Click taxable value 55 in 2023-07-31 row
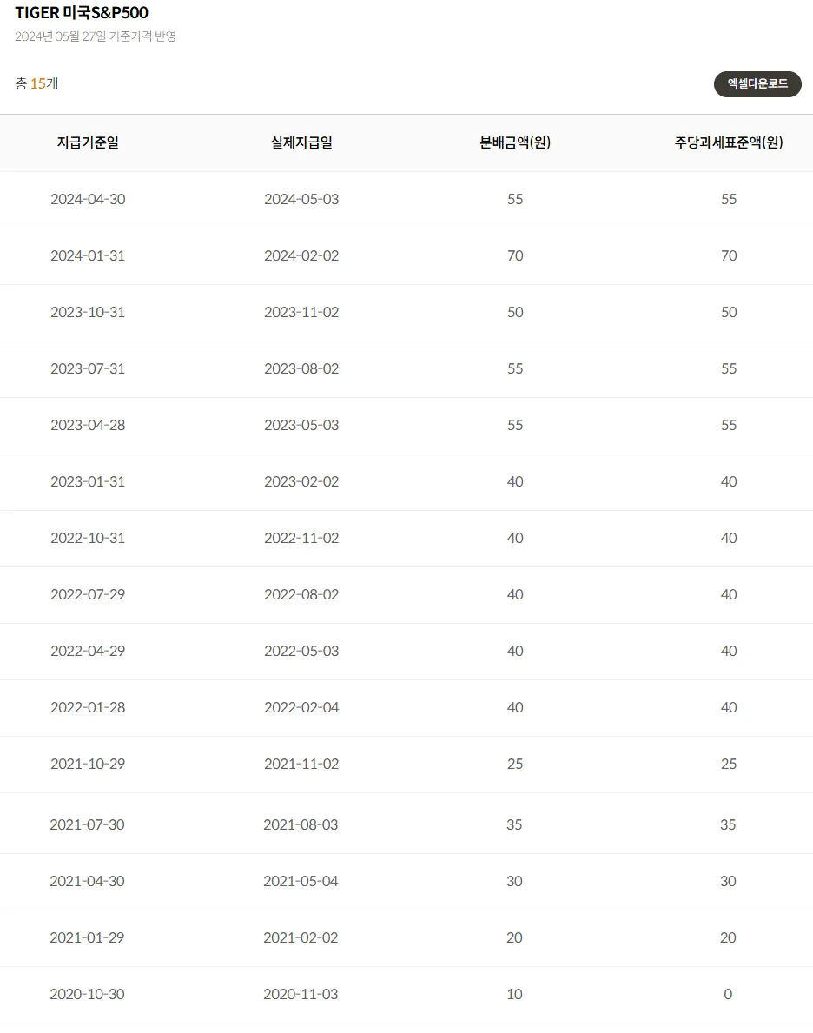The height and width of the screenshot is (1033, 813). pyautogui.click(x=729, y=368)
